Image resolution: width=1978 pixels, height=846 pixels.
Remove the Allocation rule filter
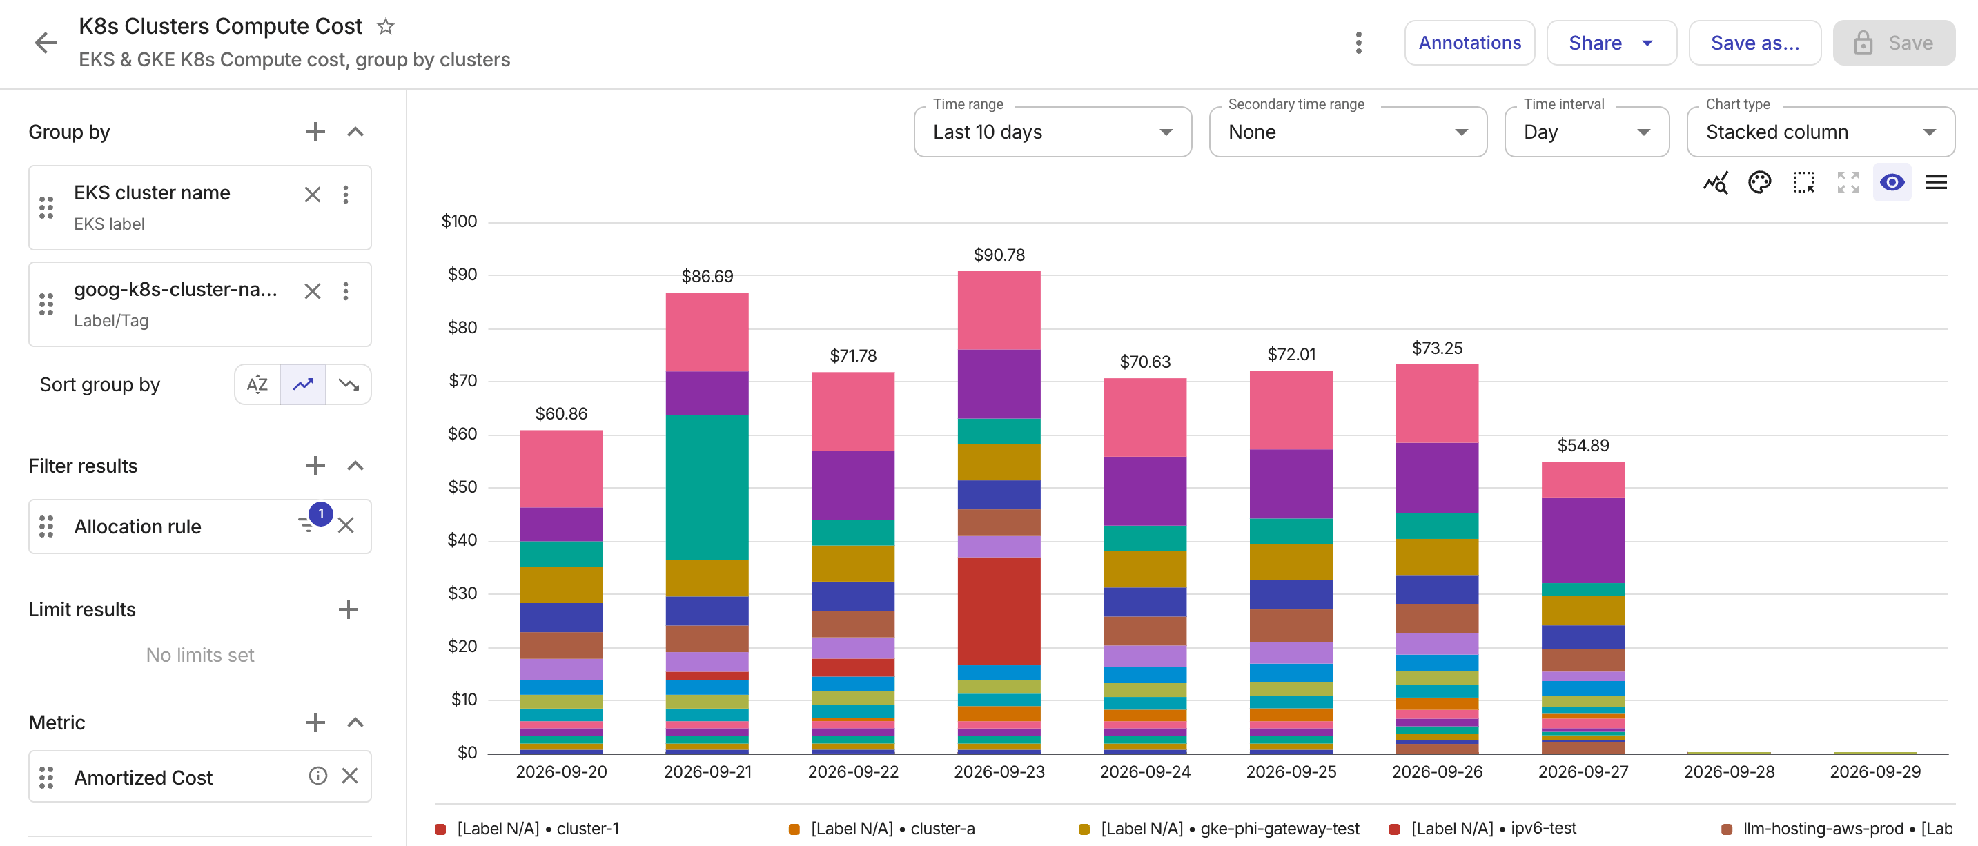click(346, 525)
